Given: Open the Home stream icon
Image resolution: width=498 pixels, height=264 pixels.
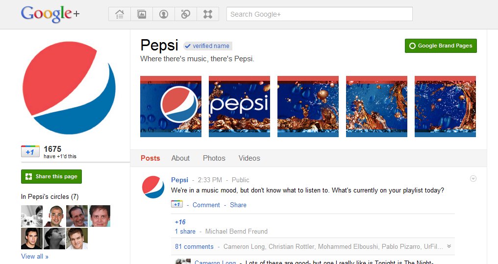Looking at the screenshot, I should 120,14.
